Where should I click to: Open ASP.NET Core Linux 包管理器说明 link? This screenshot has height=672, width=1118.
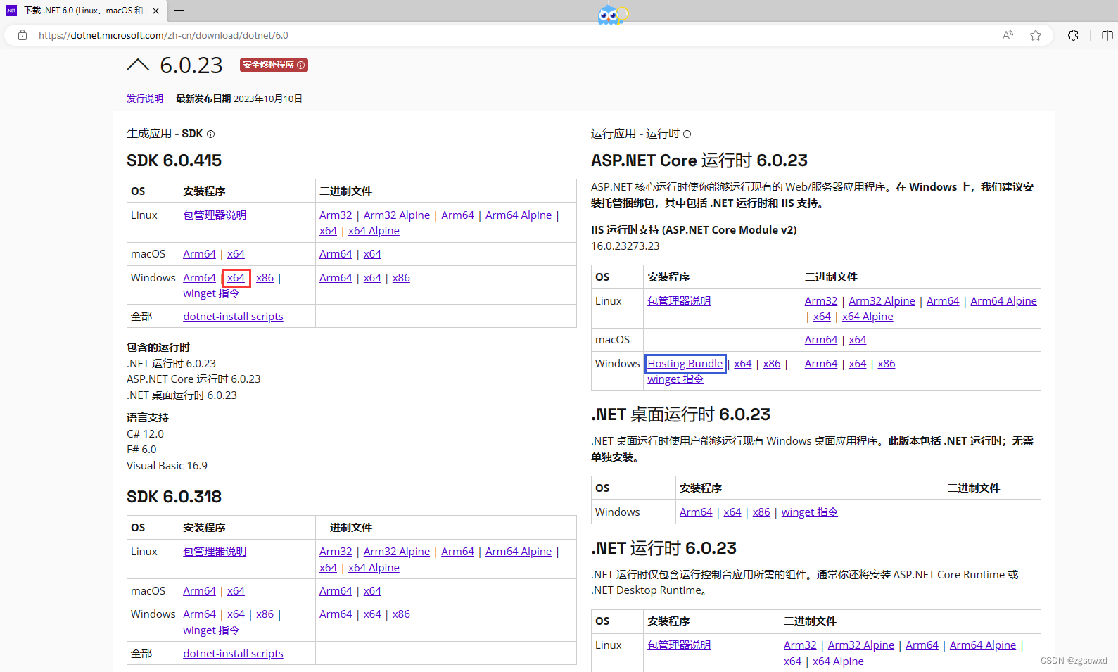[x=679, y=301]
